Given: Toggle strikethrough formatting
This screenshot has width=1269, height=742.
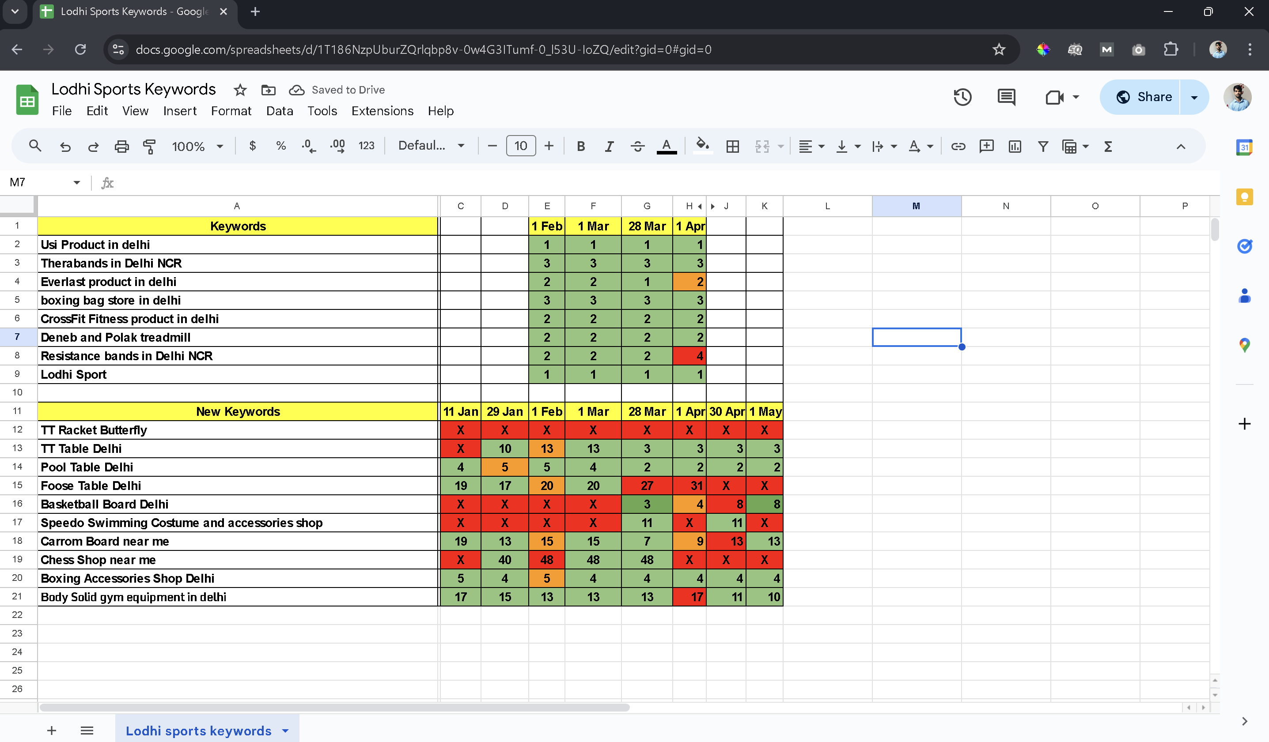Looking at the screenshot, I should pyautogui.click(x=637, y=147).
